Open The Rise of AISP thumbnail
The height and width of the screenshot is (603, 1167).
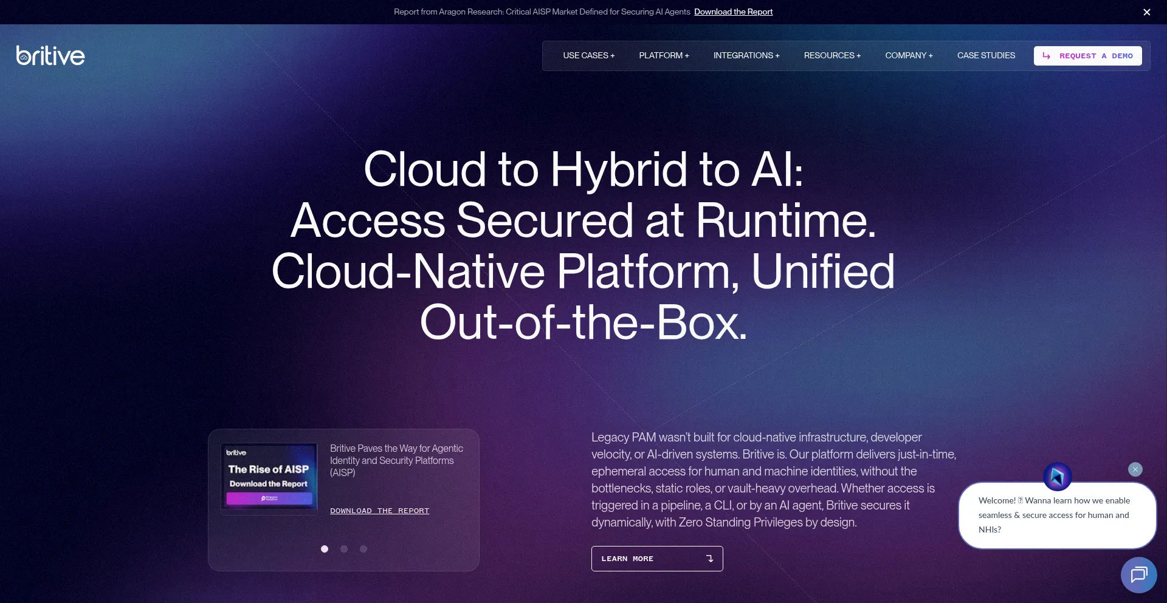[269, 479]
